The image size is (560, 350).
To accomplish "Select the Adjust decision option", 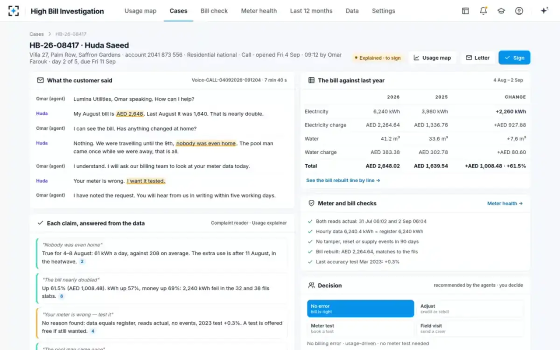I will point(469,308).
